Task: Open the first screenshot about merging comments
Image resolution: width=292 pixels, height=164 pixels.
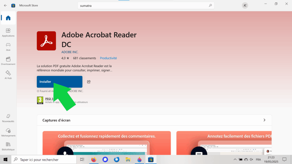Action: coord(107,143)
